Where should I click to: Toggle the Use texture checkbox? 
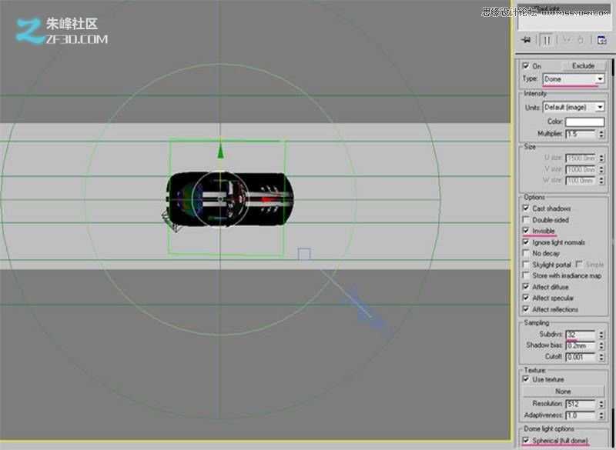526,379
